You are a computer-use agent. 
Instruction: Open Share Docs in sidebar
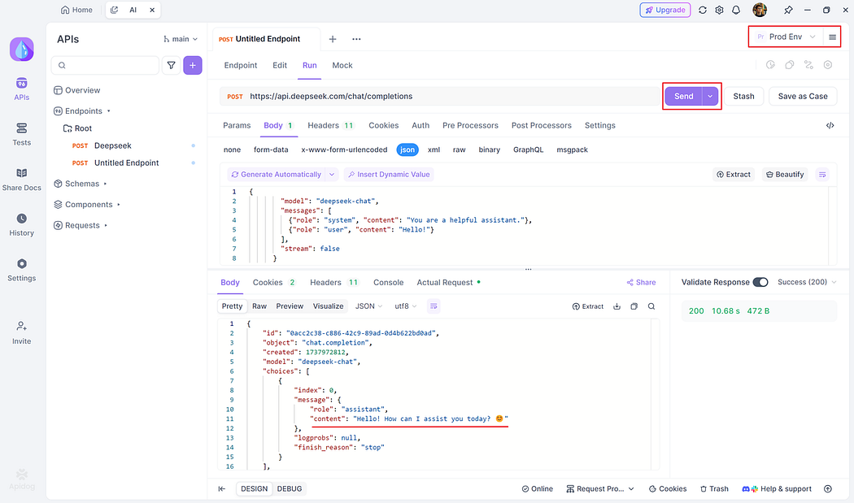21,180
